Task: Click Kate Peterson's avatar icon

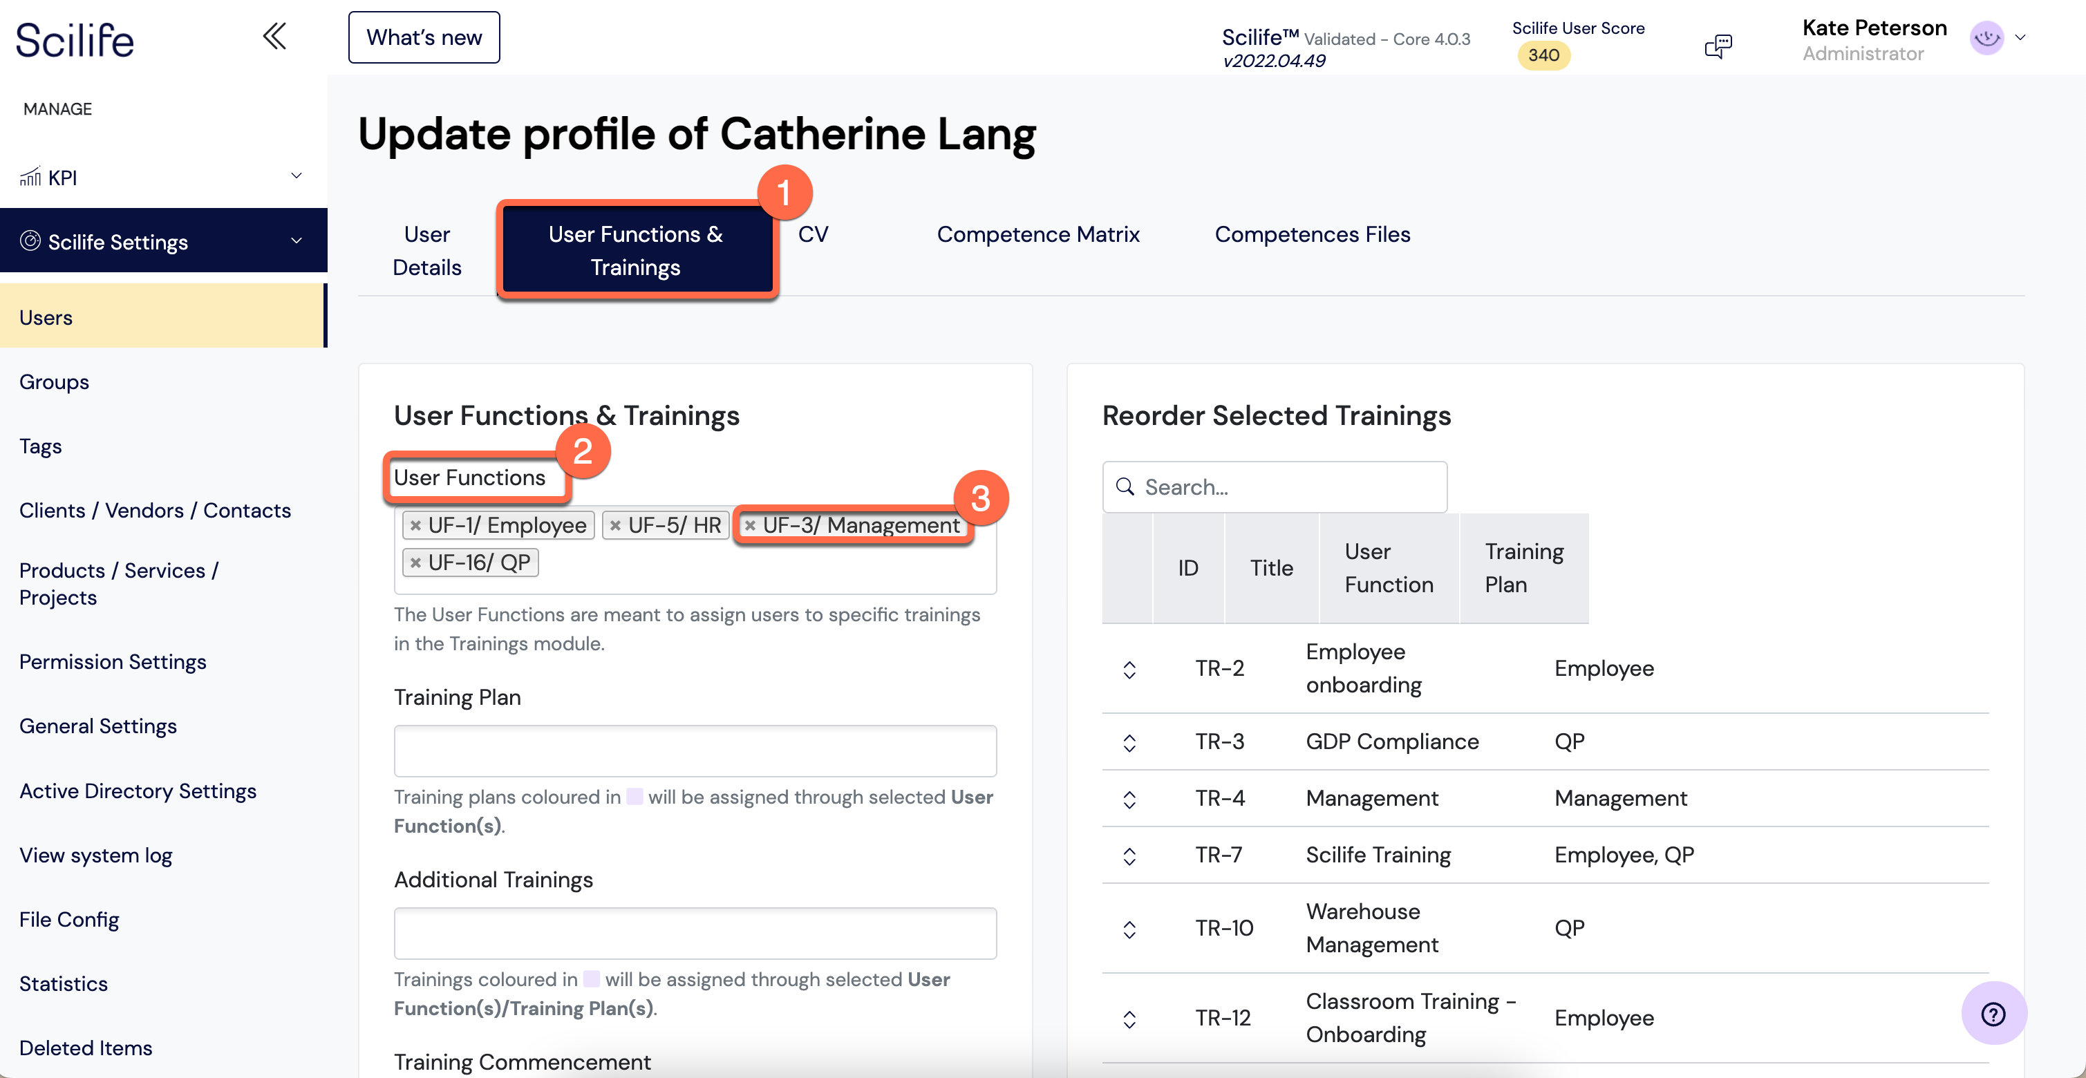Action: [x=1986, y=37]
